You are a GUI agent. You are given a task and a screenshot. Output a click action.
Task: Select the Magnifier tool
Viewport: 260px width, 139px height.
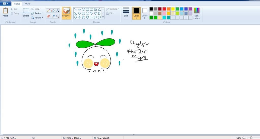point(58,16)
